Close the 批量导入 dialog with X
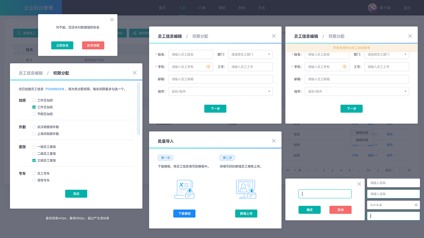Screen dimensions: 424x238 [x=274, y=141]
